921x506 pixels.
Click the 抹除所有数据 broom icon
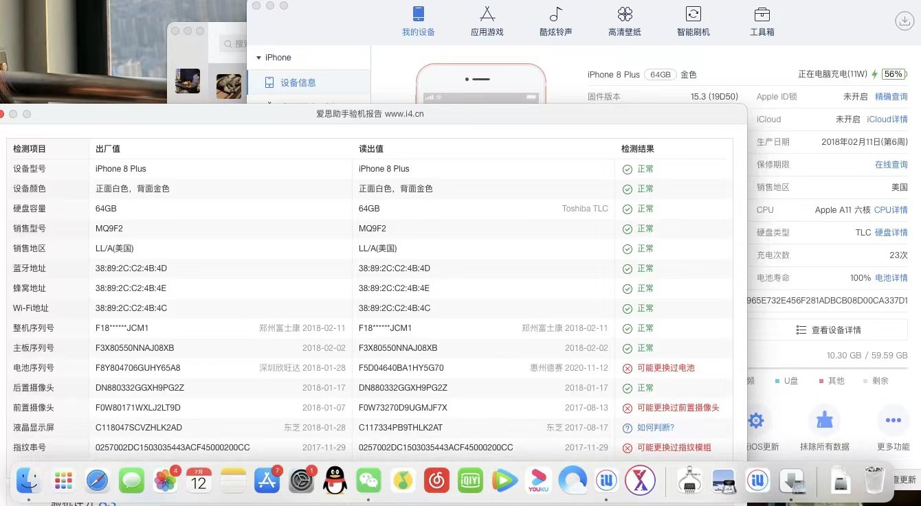pyautogui.click(x=824, y=420)
